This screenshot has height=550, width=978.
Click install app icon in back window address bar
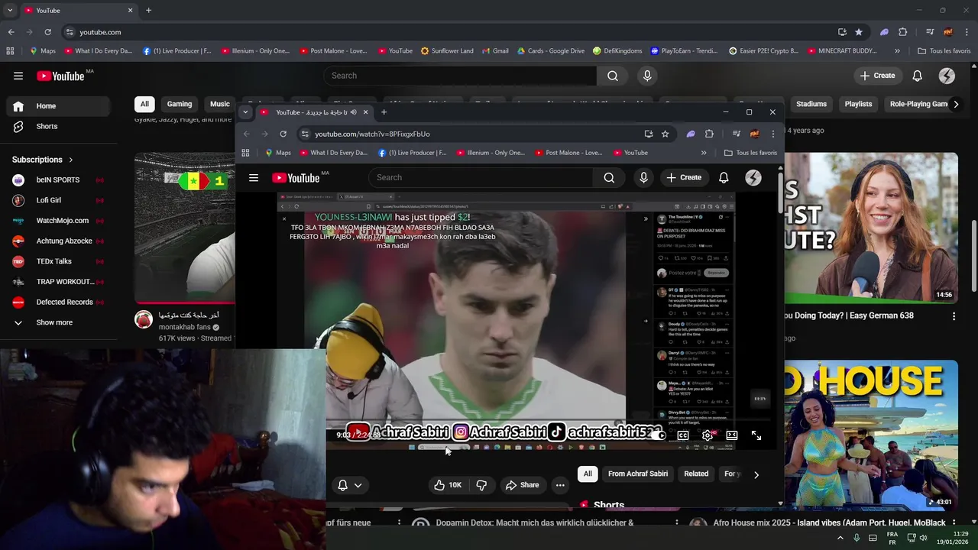pos(842,32)
